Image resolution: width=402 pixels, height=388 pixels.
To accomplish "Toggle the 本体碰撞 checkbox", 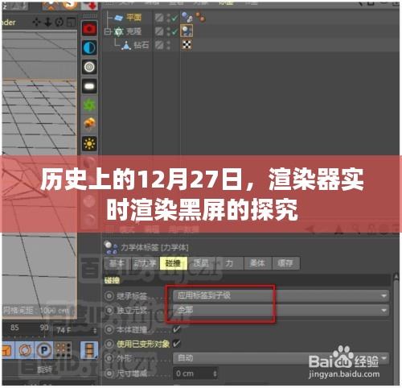I will tap(177, 328).
